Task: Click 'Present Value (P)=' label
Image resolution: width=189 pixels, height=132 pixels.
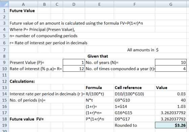Action: [x=27, y=63]
